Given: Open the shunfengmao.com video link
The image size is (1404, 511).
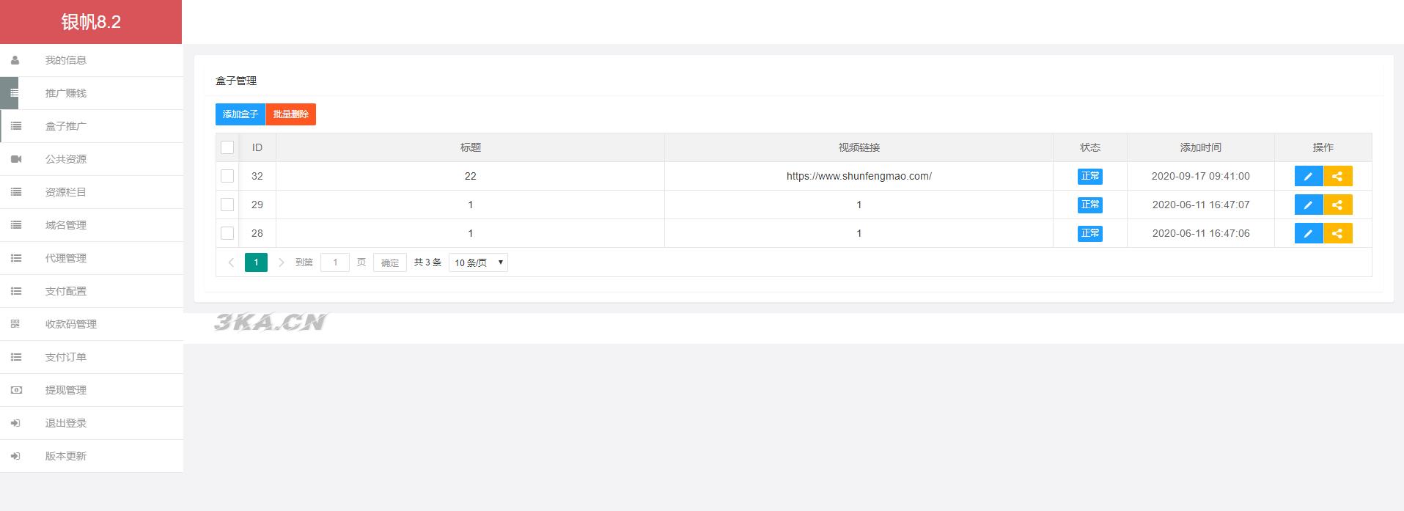Looking at the screenshot, I should point(859,176).
